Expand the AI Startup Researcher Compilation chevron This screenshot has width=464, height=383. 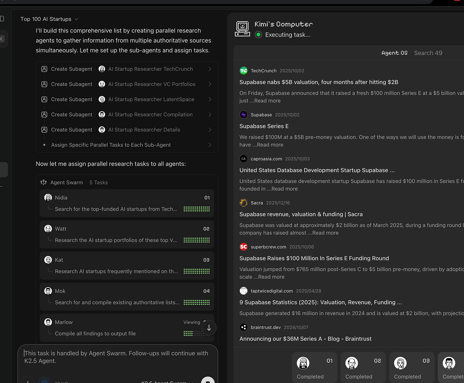click(x=210, y=115)
